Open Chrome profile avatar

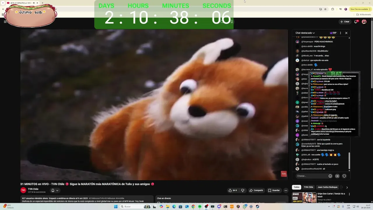pyautogui.click(x=346, y=9)
